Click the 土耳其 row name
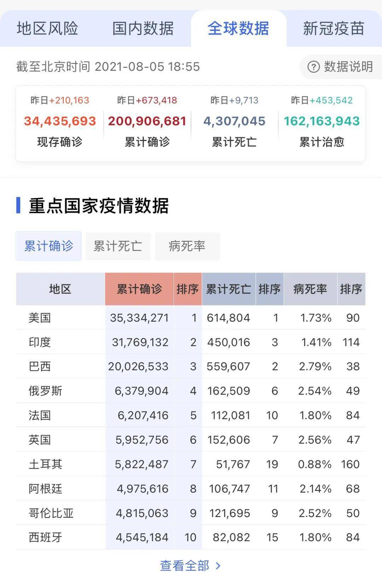Image resolution: width=382 pixels, height=580 pixels. pos(45,464)
